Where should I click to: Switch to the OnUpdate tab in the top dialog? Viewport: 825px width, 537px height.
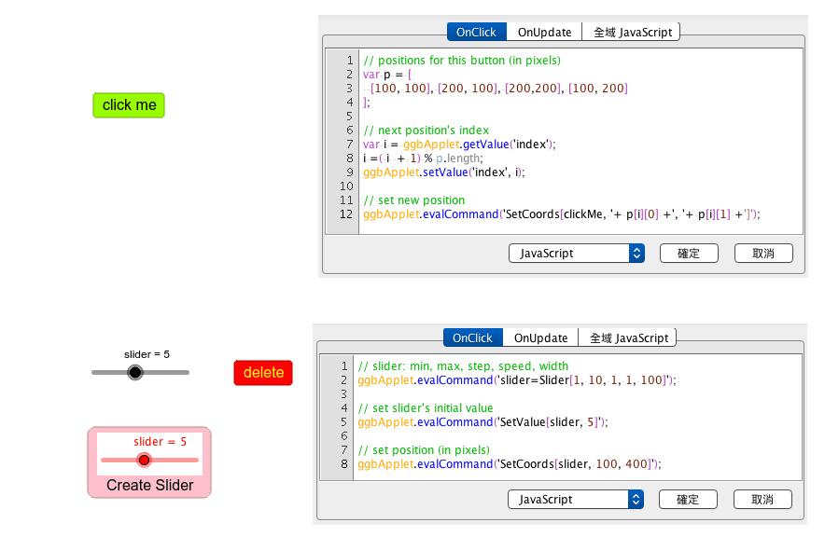[x=544, y=31]
